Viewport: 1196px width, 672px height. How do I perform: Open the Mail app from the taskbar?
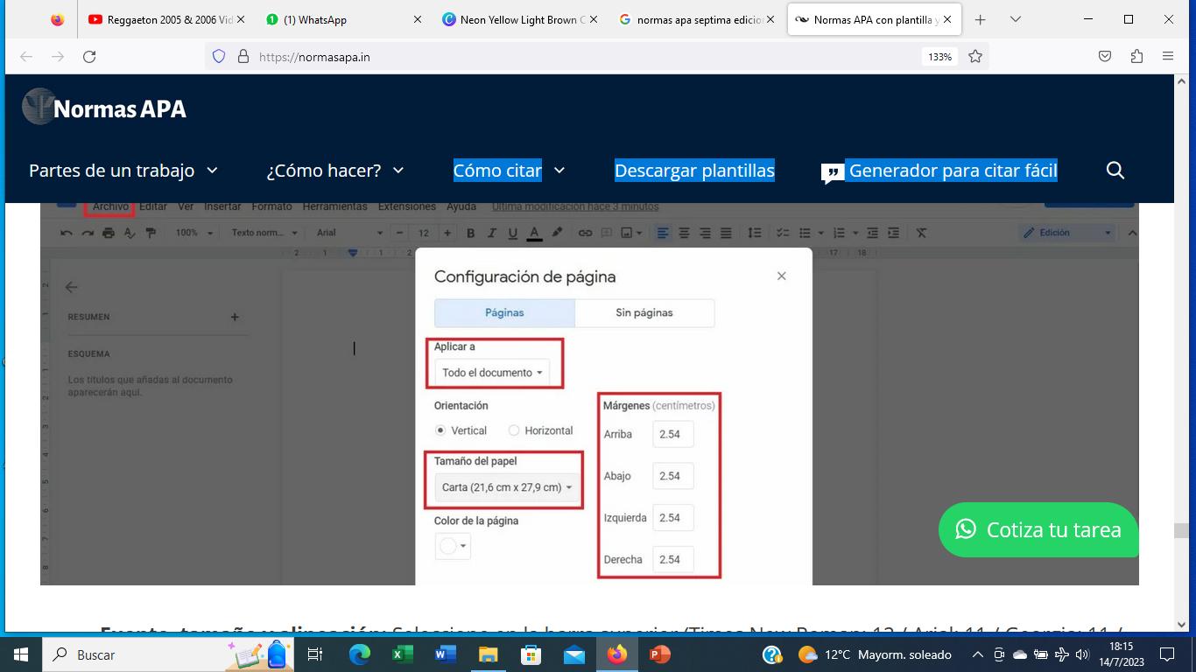[573, 654]
